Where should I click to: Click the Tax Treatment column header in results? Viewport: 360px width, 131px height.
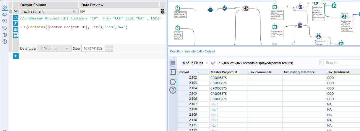(x=338, y=72)
